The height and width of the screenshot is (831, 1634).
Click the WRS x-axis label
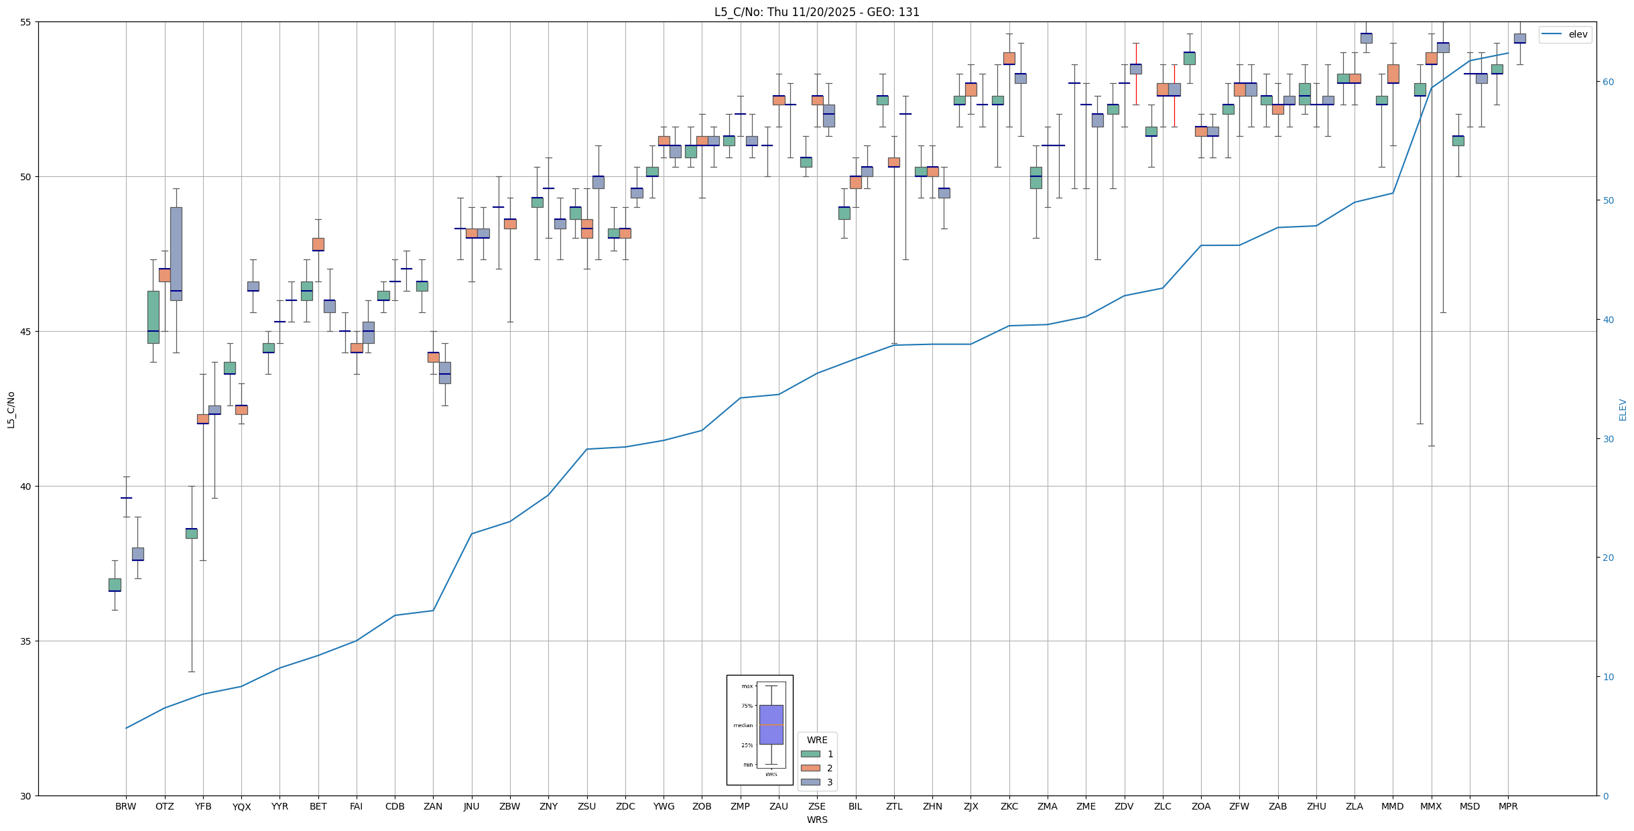point(816,820)
